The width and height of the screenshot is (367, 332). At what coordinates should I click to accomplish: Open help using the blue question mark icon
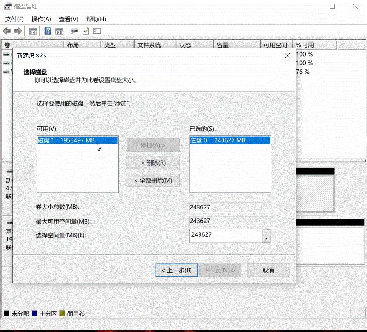pos(47,31)
